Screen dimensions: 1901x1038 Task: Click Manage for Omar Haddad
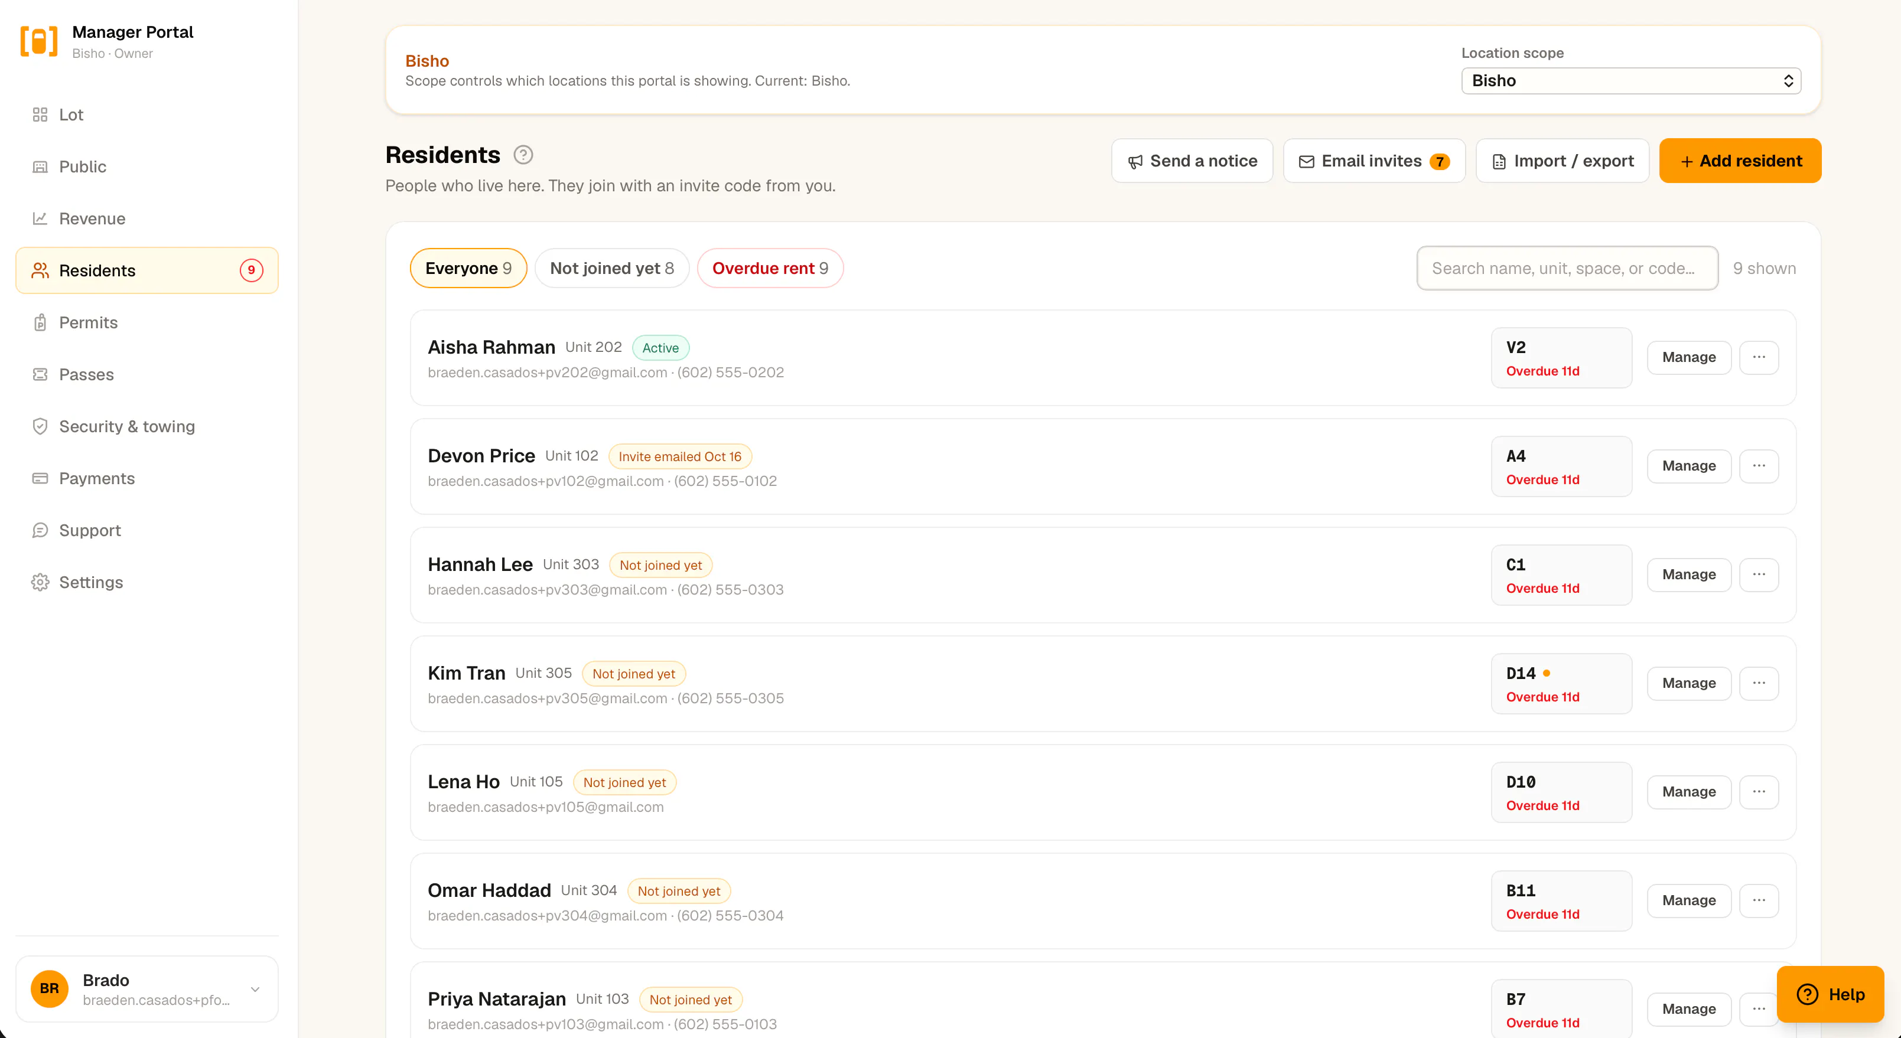click(1689, 900)
